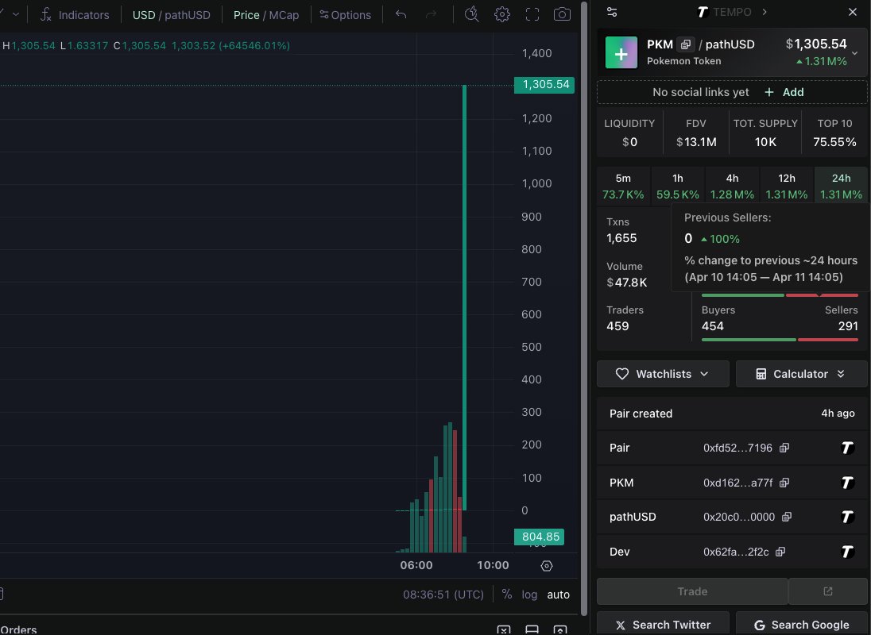Toggle log scale on chart
Viewport: 871px width, 635px height.
click(x=529, y=595)
